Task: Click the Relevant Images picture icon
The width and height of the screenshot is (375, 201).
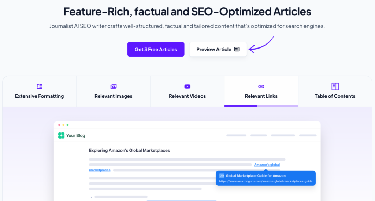Action: point(114,86)
